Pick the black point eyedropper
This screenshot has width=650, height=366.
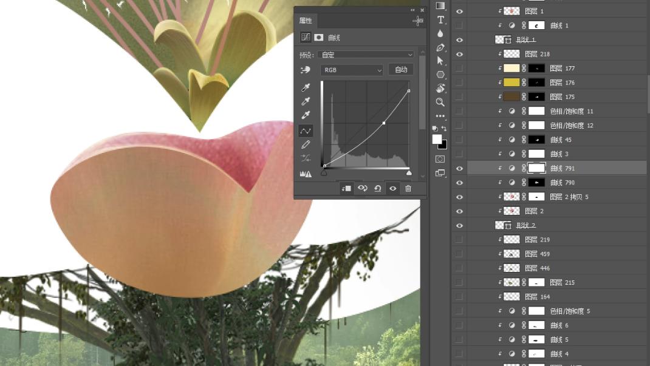click(x=306, y=87)
